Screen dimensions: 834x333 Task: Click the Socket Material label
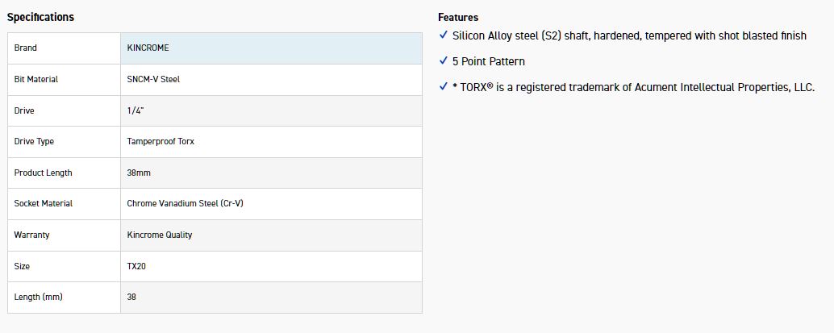tap(44, 204)
